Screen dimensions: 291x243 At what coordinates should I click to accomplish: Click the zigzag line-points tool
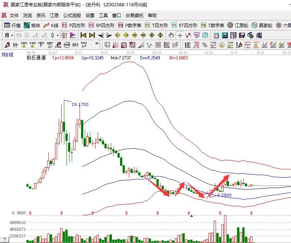(x=188, y=35)
